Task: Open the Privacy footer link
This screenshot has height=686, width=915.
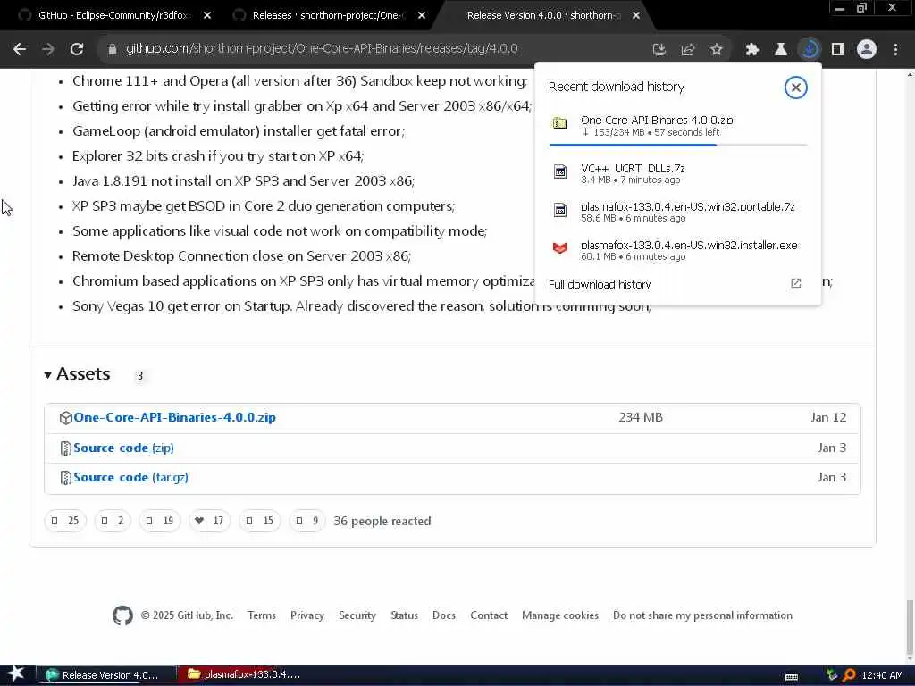Action: coord(307,615)
